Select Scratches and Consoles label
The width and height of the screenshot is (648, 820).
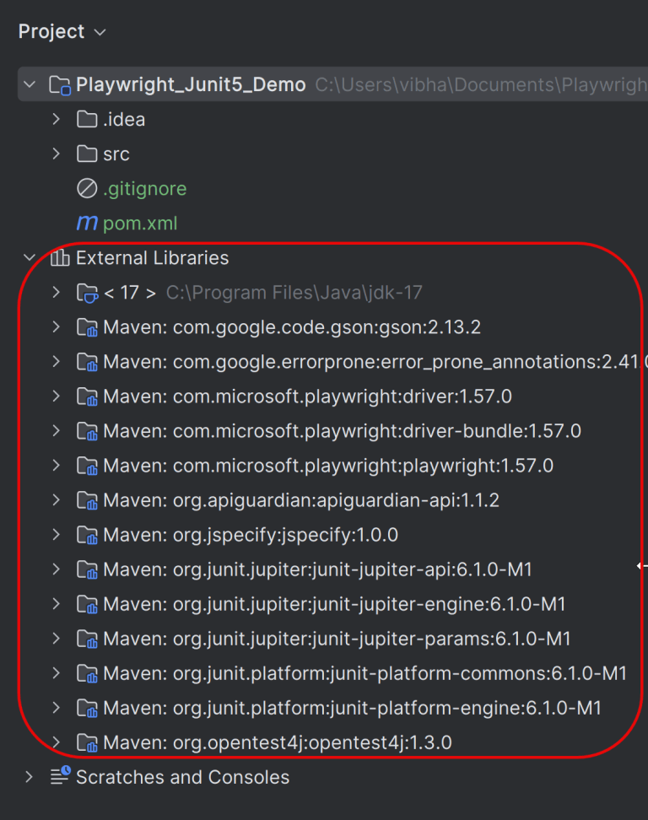182,777
